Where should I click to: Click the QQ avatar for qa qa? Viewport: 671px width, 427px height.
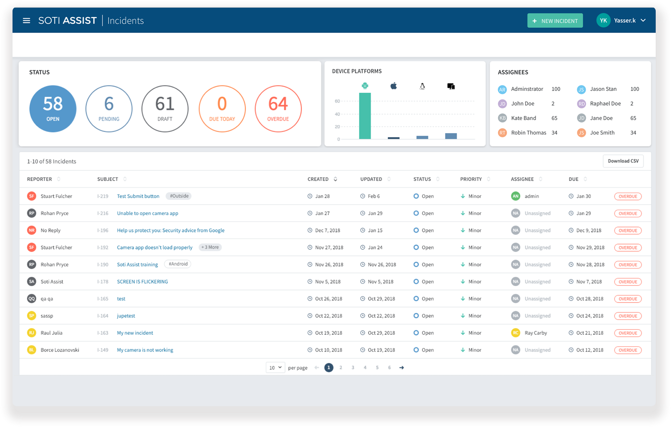31,298
